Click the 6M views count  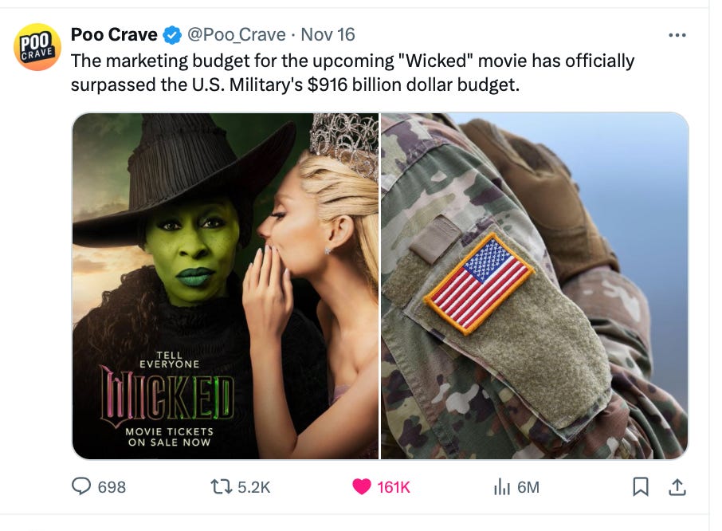(x=528, y=487)
